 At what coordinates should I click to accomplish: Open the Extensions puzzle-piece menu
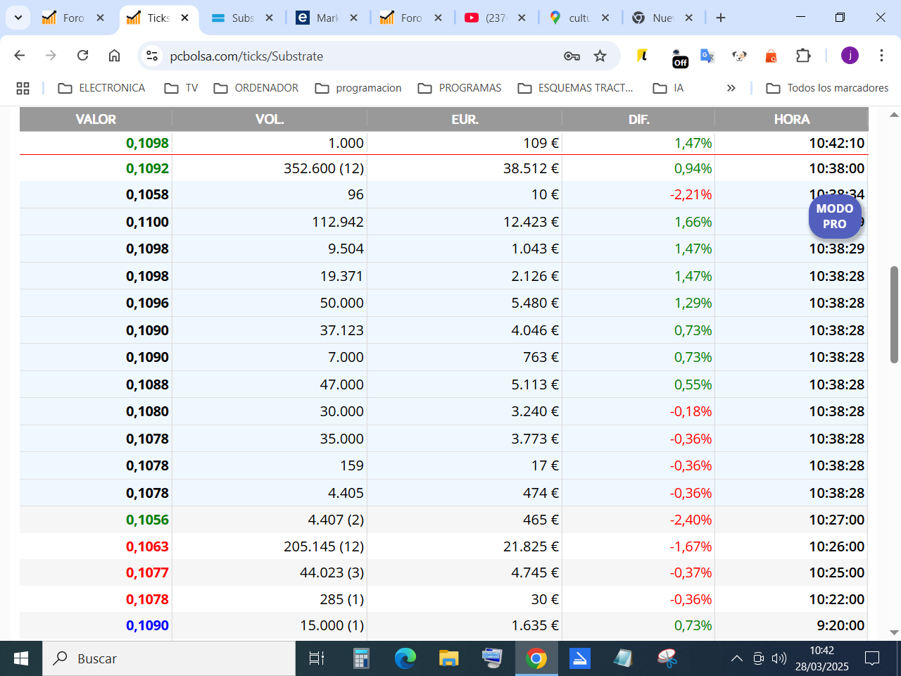coord(803,56)
